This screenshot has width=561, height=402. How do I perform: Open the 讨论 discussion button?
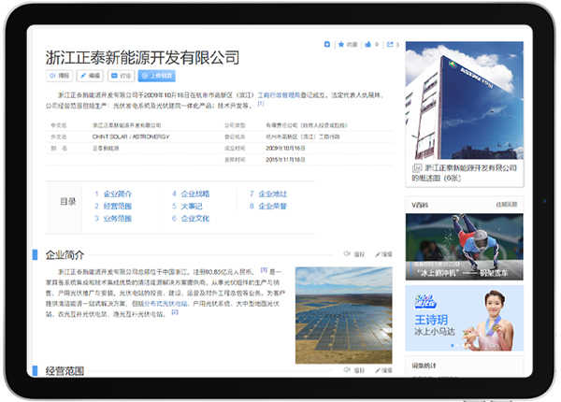coord(121,76)
